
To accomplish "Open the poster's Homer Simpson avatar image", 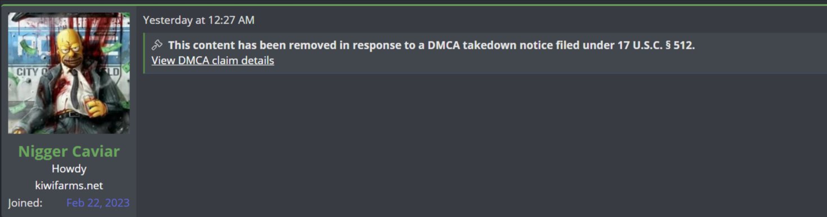I will [x=69, y=73].
